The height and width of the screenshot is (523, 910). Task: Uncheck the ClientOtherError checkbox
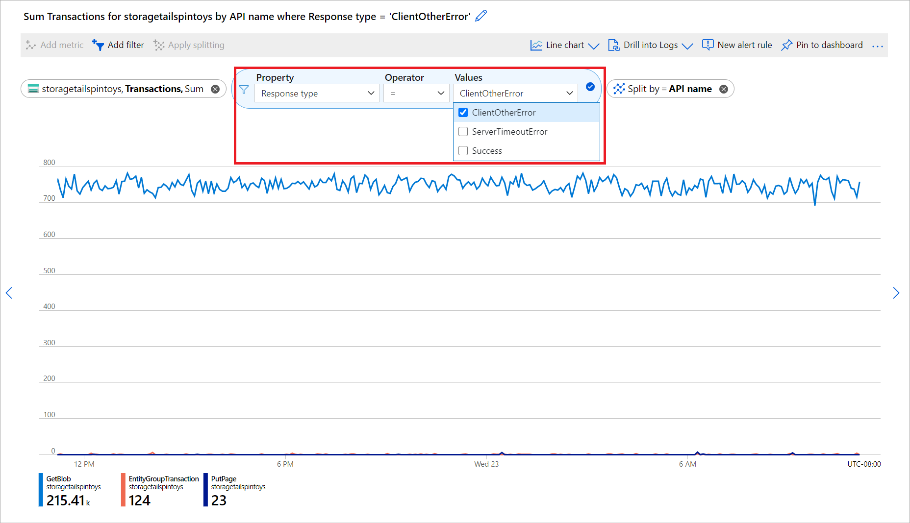coord(463,113)
